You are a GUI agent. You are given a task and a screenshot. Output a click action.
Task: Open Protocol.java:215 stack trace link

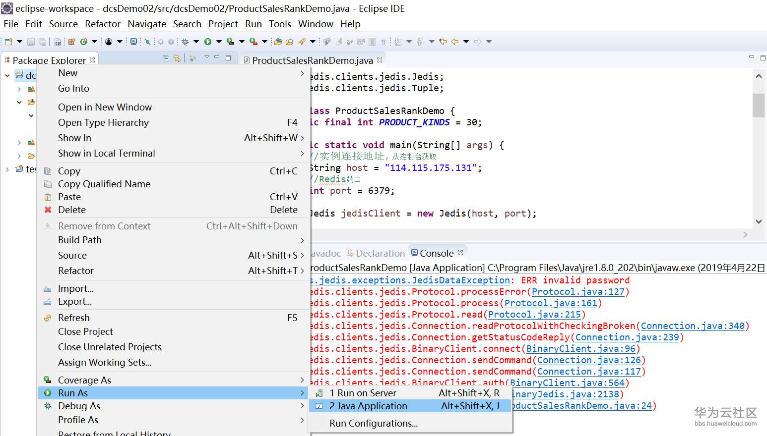pos(534,315)
